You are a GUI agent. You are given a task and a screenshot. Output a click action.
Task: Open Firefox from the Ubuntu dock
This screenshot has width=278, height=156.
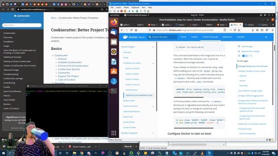(x=114, y=22)
